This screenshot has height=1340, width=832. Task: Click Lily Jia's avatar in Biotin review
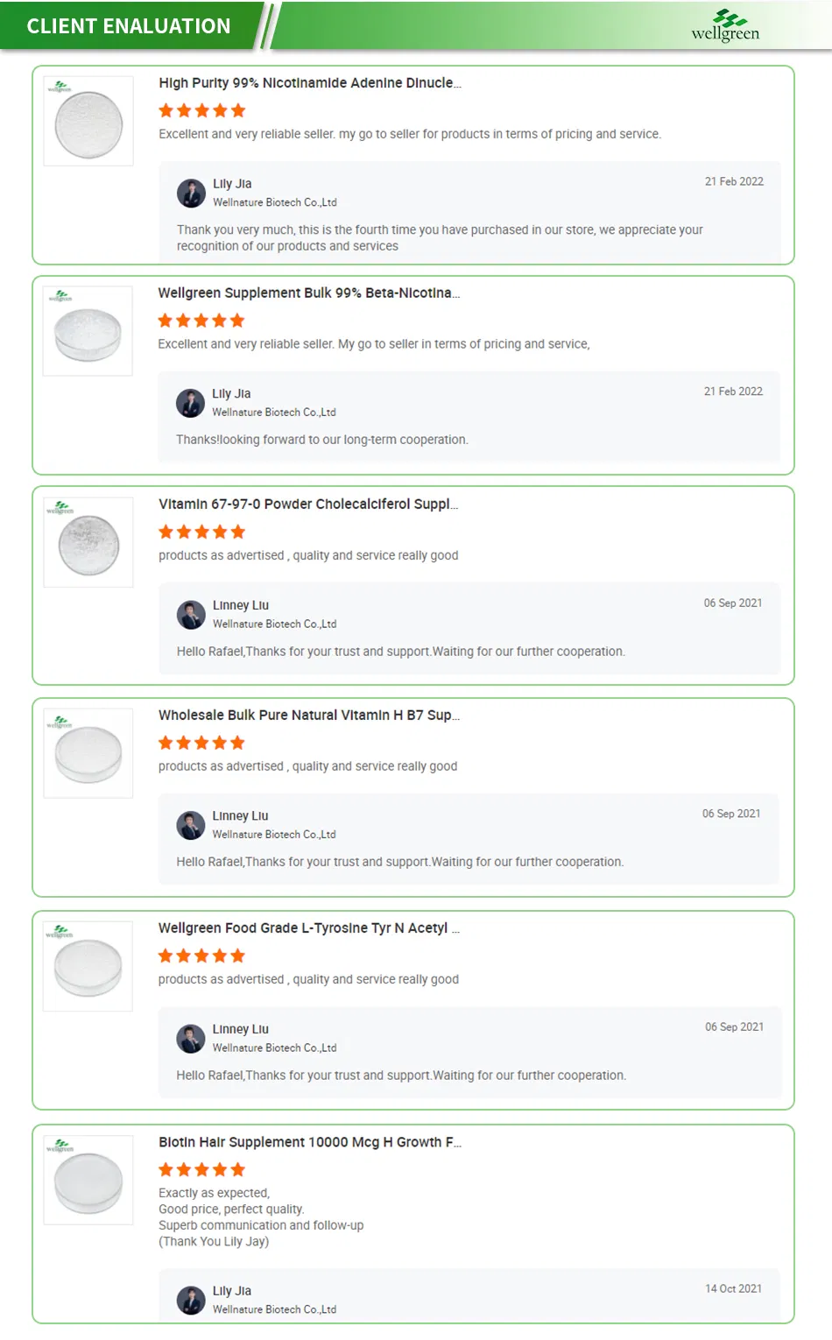[191, 1300]
